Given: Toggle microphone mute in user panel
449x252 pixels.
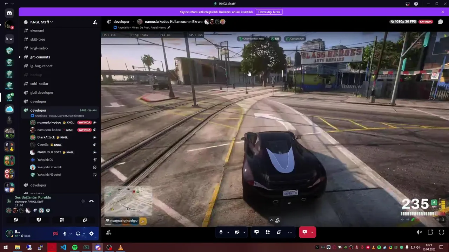Looking at the screenshot, I should pos(65,233).
